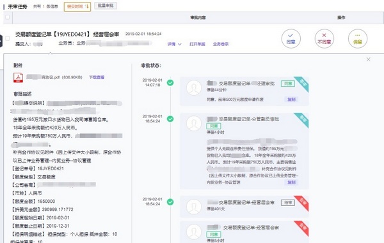Click 【额度截止日期】2019-12-31 line

click(x=40, y=226)
